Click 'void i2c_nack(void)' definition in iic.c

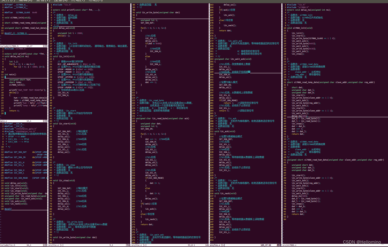pyautogui.click(x=225, y=193)
